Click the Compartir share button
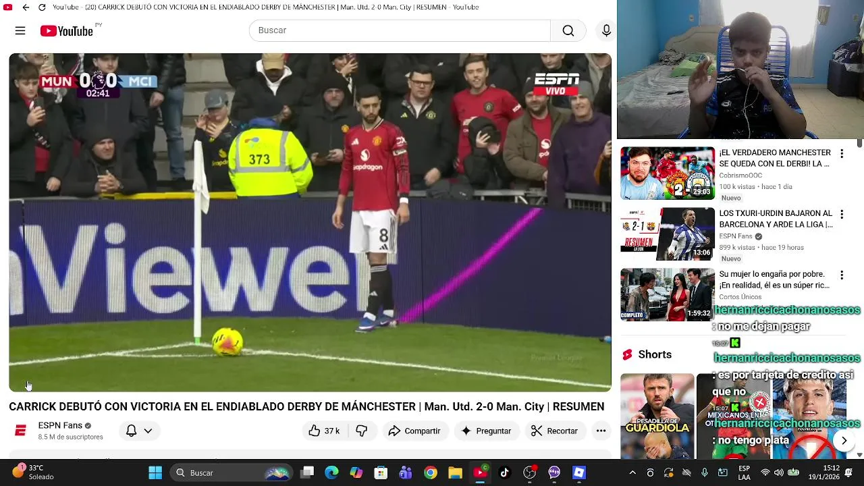864x486 pixels. point(414,431)
